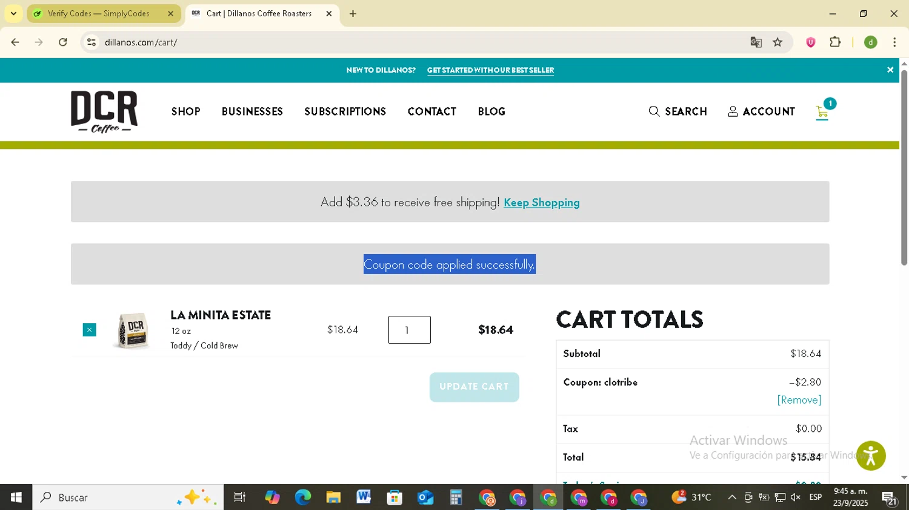Show hidden system tray icons
Viewport: 909px width, 510px height.
coord(732,497)
